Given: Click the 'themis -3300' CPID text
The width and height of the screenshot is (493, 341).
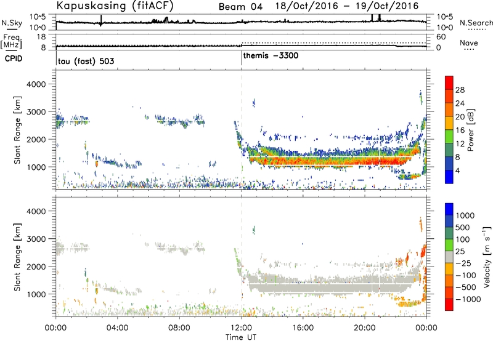Looking at the screenshot, I should [x=271, y=56].
